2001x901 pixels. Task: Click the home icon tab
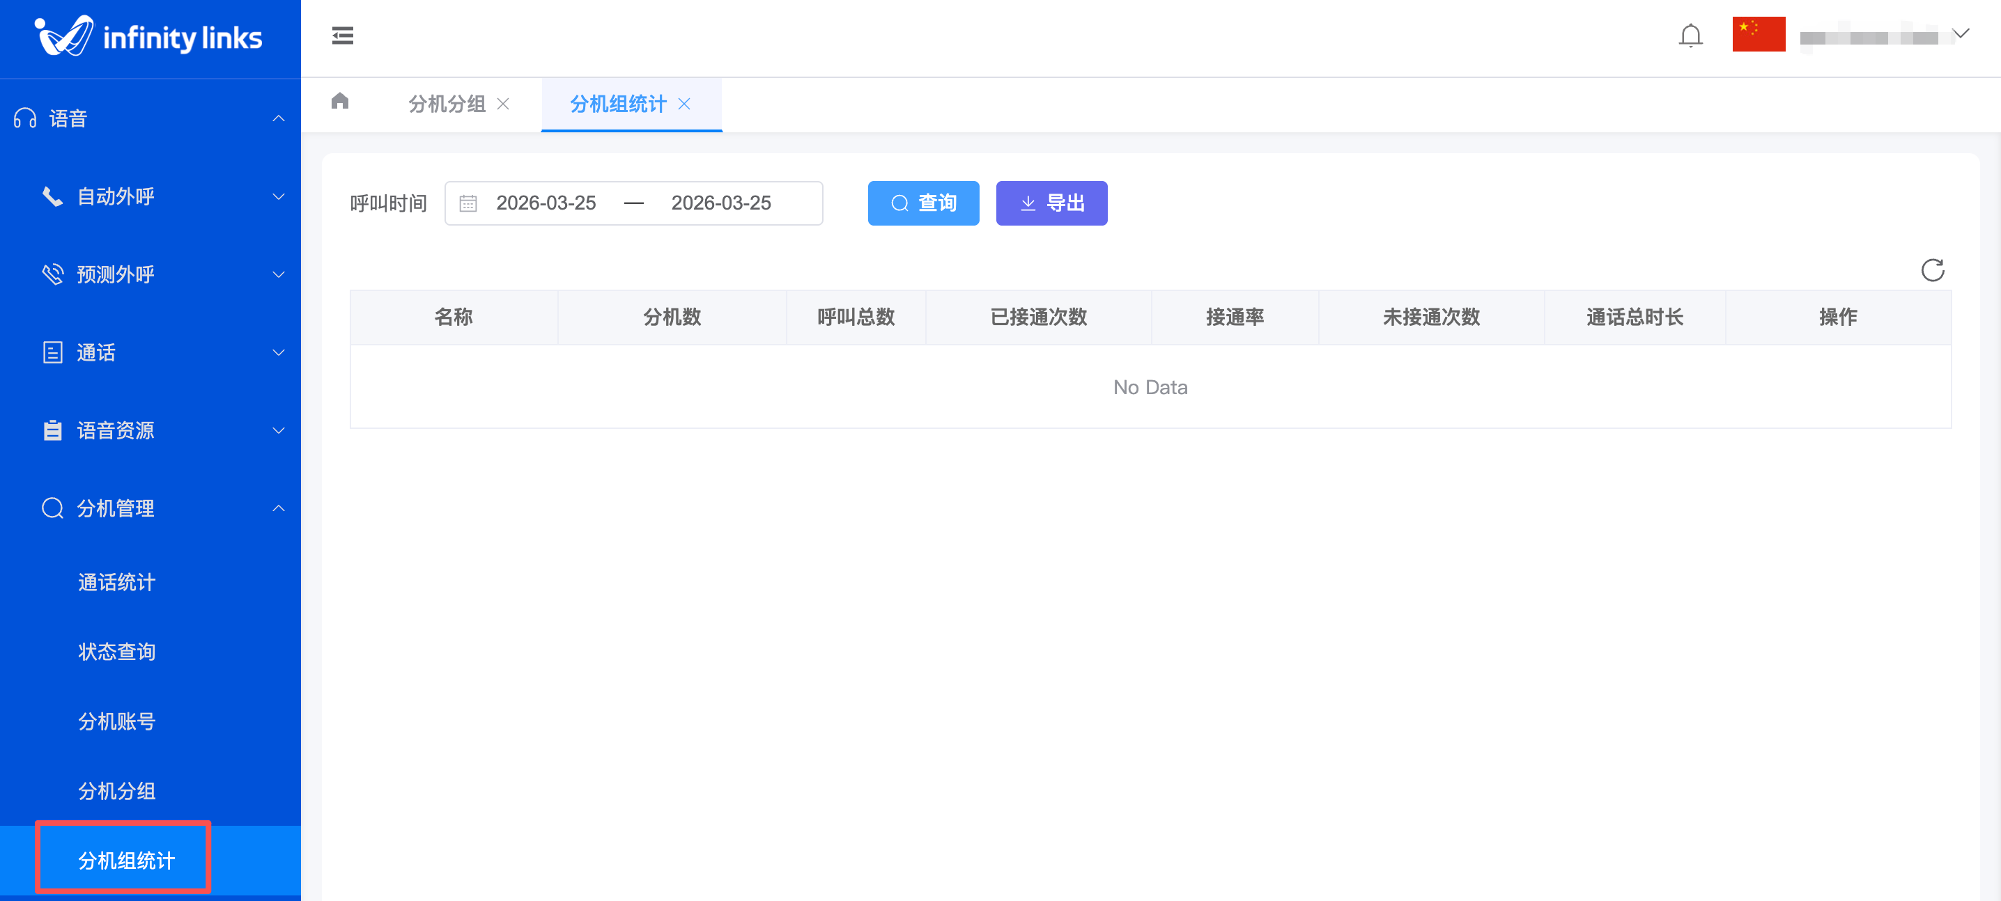[339, 101]
